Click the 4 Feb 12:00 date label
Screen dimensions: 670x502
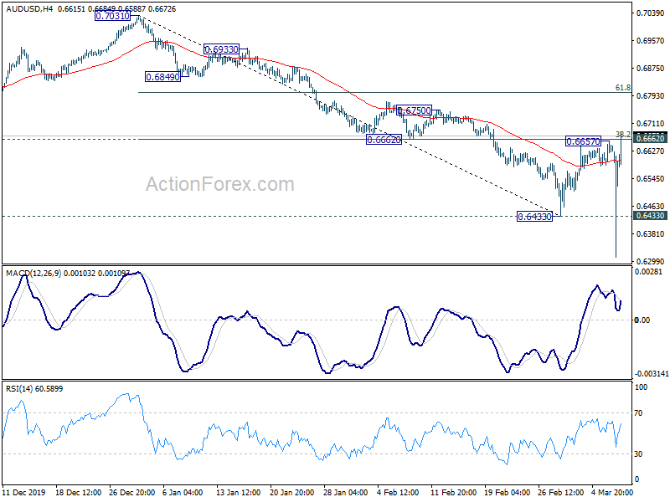(399, 492)
